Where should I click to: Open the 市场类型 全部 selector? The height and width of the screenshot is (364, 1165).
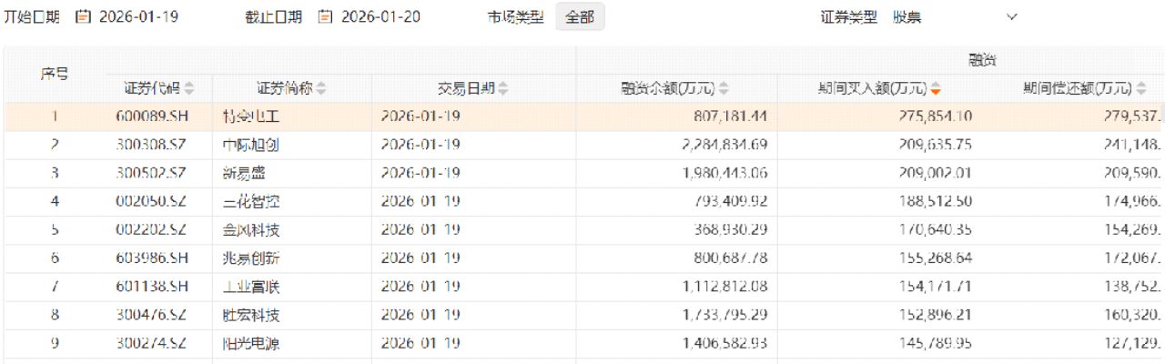coord(580,16)
